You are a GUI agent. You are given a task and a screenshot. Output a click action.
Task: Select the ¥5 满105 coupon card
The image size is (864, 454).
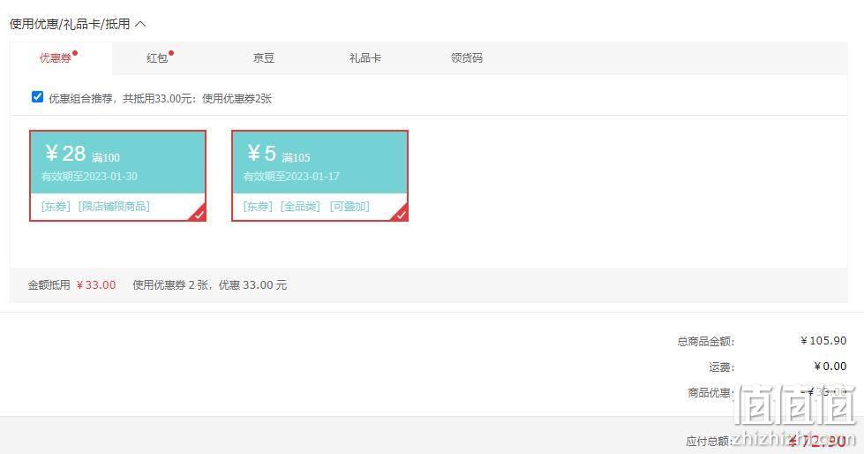click(x=320, y=176)
